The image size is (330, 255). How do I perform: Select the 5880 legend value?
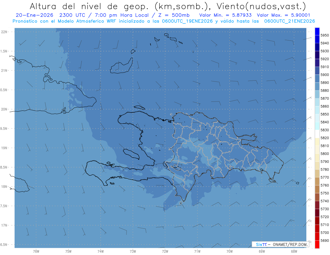pyautogui.click(x=324, y=91)
